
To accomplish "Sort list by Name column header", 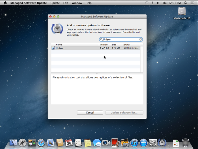I will tap(76, 45).
